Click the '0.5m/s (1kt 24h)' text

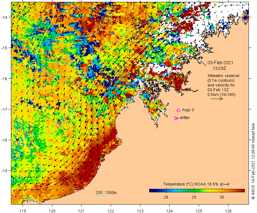222,95
